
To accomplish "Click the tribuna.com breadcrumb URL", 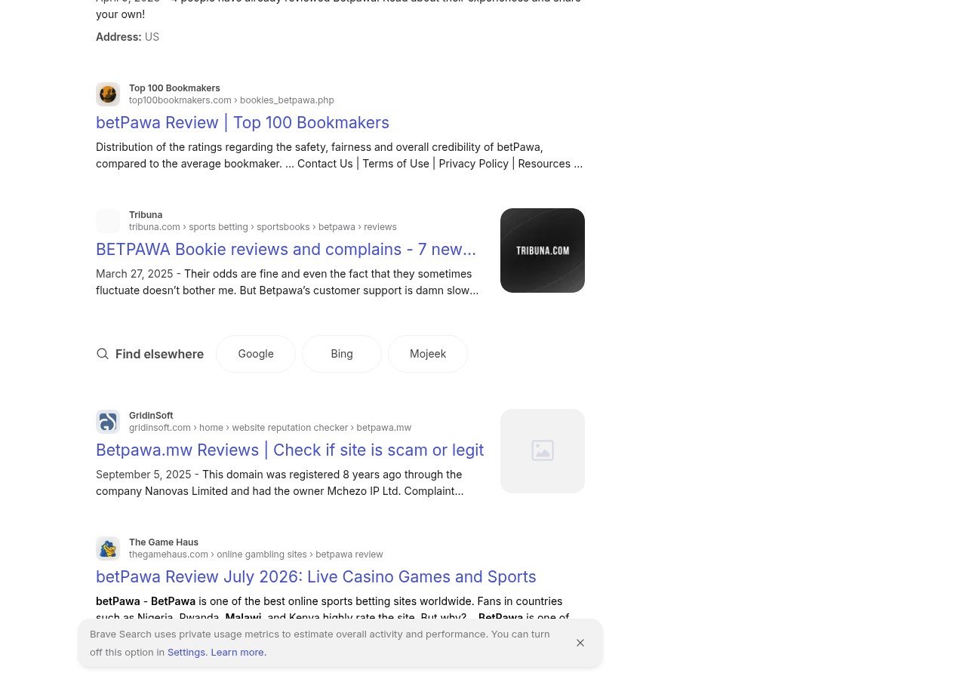I will click(x=263, y=227).
